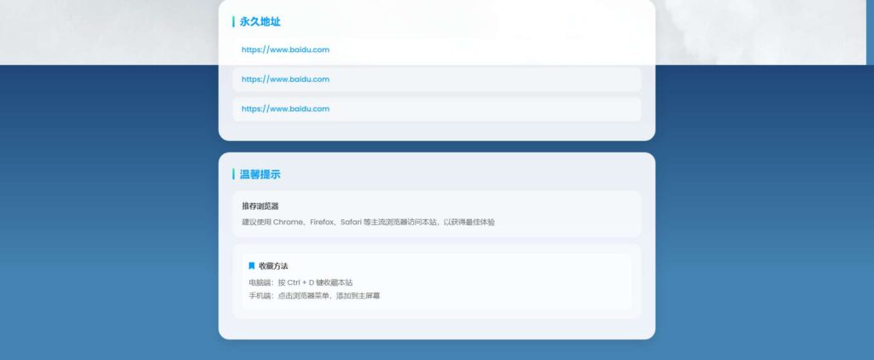Screen dimensions: 874x360
Task: Click the 收藏方法 title text
Action: point(273,266)
